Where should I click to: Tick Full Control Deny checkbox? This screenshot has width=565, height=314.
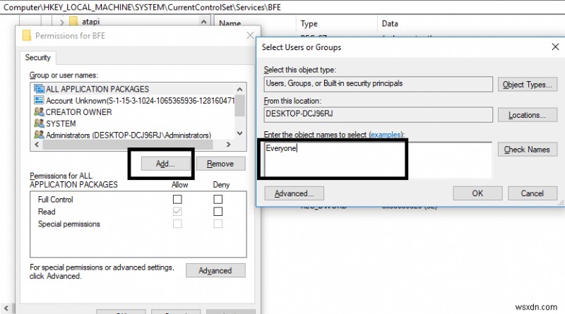pos(218,199)
